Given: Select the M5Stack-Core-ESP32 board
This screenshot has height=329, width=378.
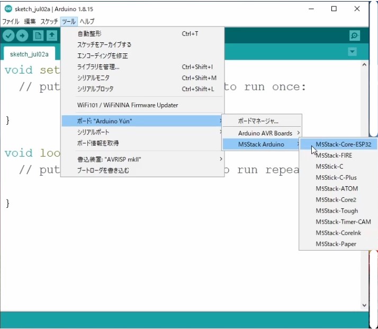Looking at the screenshot, I should (x=338, y=144).
